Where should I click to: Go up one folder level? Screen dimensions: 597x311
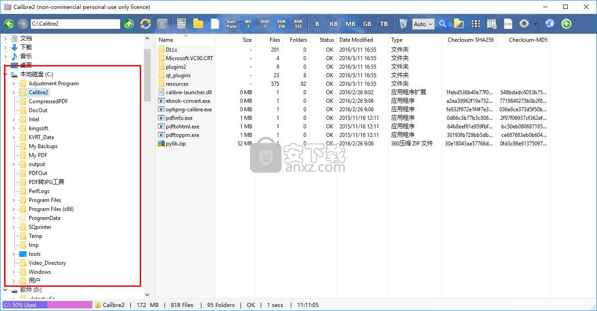(129, 24)
